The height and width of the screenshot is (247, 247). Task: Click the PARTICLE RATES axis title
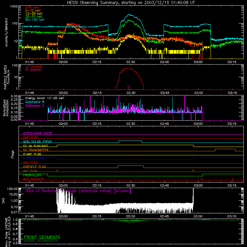(6, 77)
